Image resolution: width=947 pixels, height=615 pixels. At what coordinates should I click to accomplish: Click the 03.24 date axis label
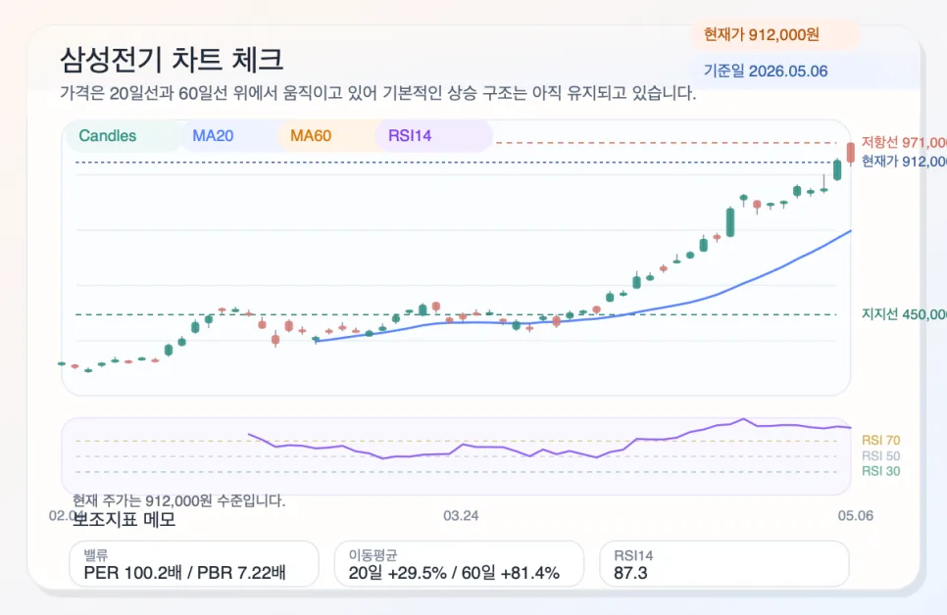tap(461, 515)
